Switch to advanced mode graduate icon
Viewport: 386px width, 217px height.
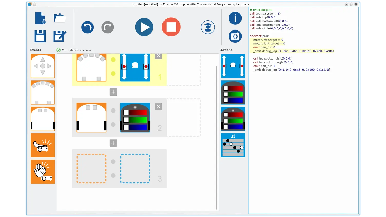(x=208, y=27)
